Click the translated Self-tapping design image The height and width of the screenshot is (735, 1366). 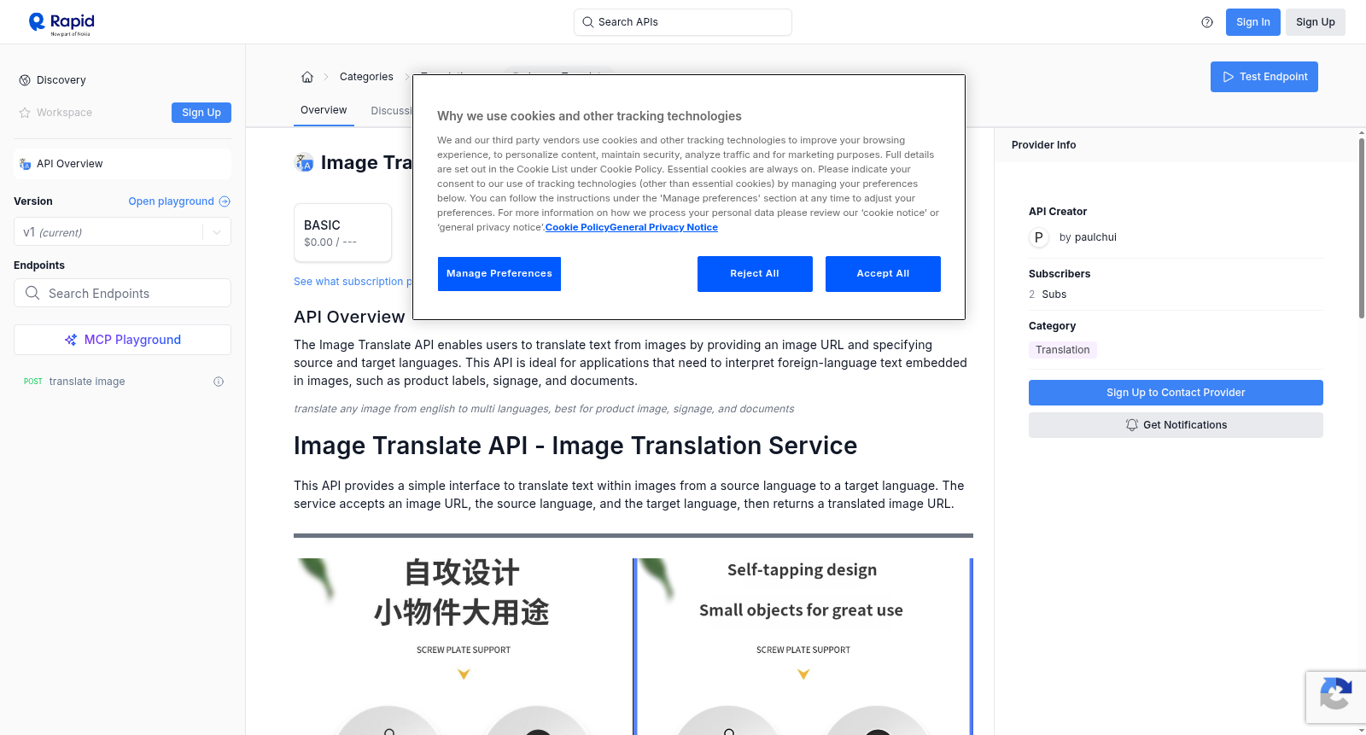pos(803,646)
